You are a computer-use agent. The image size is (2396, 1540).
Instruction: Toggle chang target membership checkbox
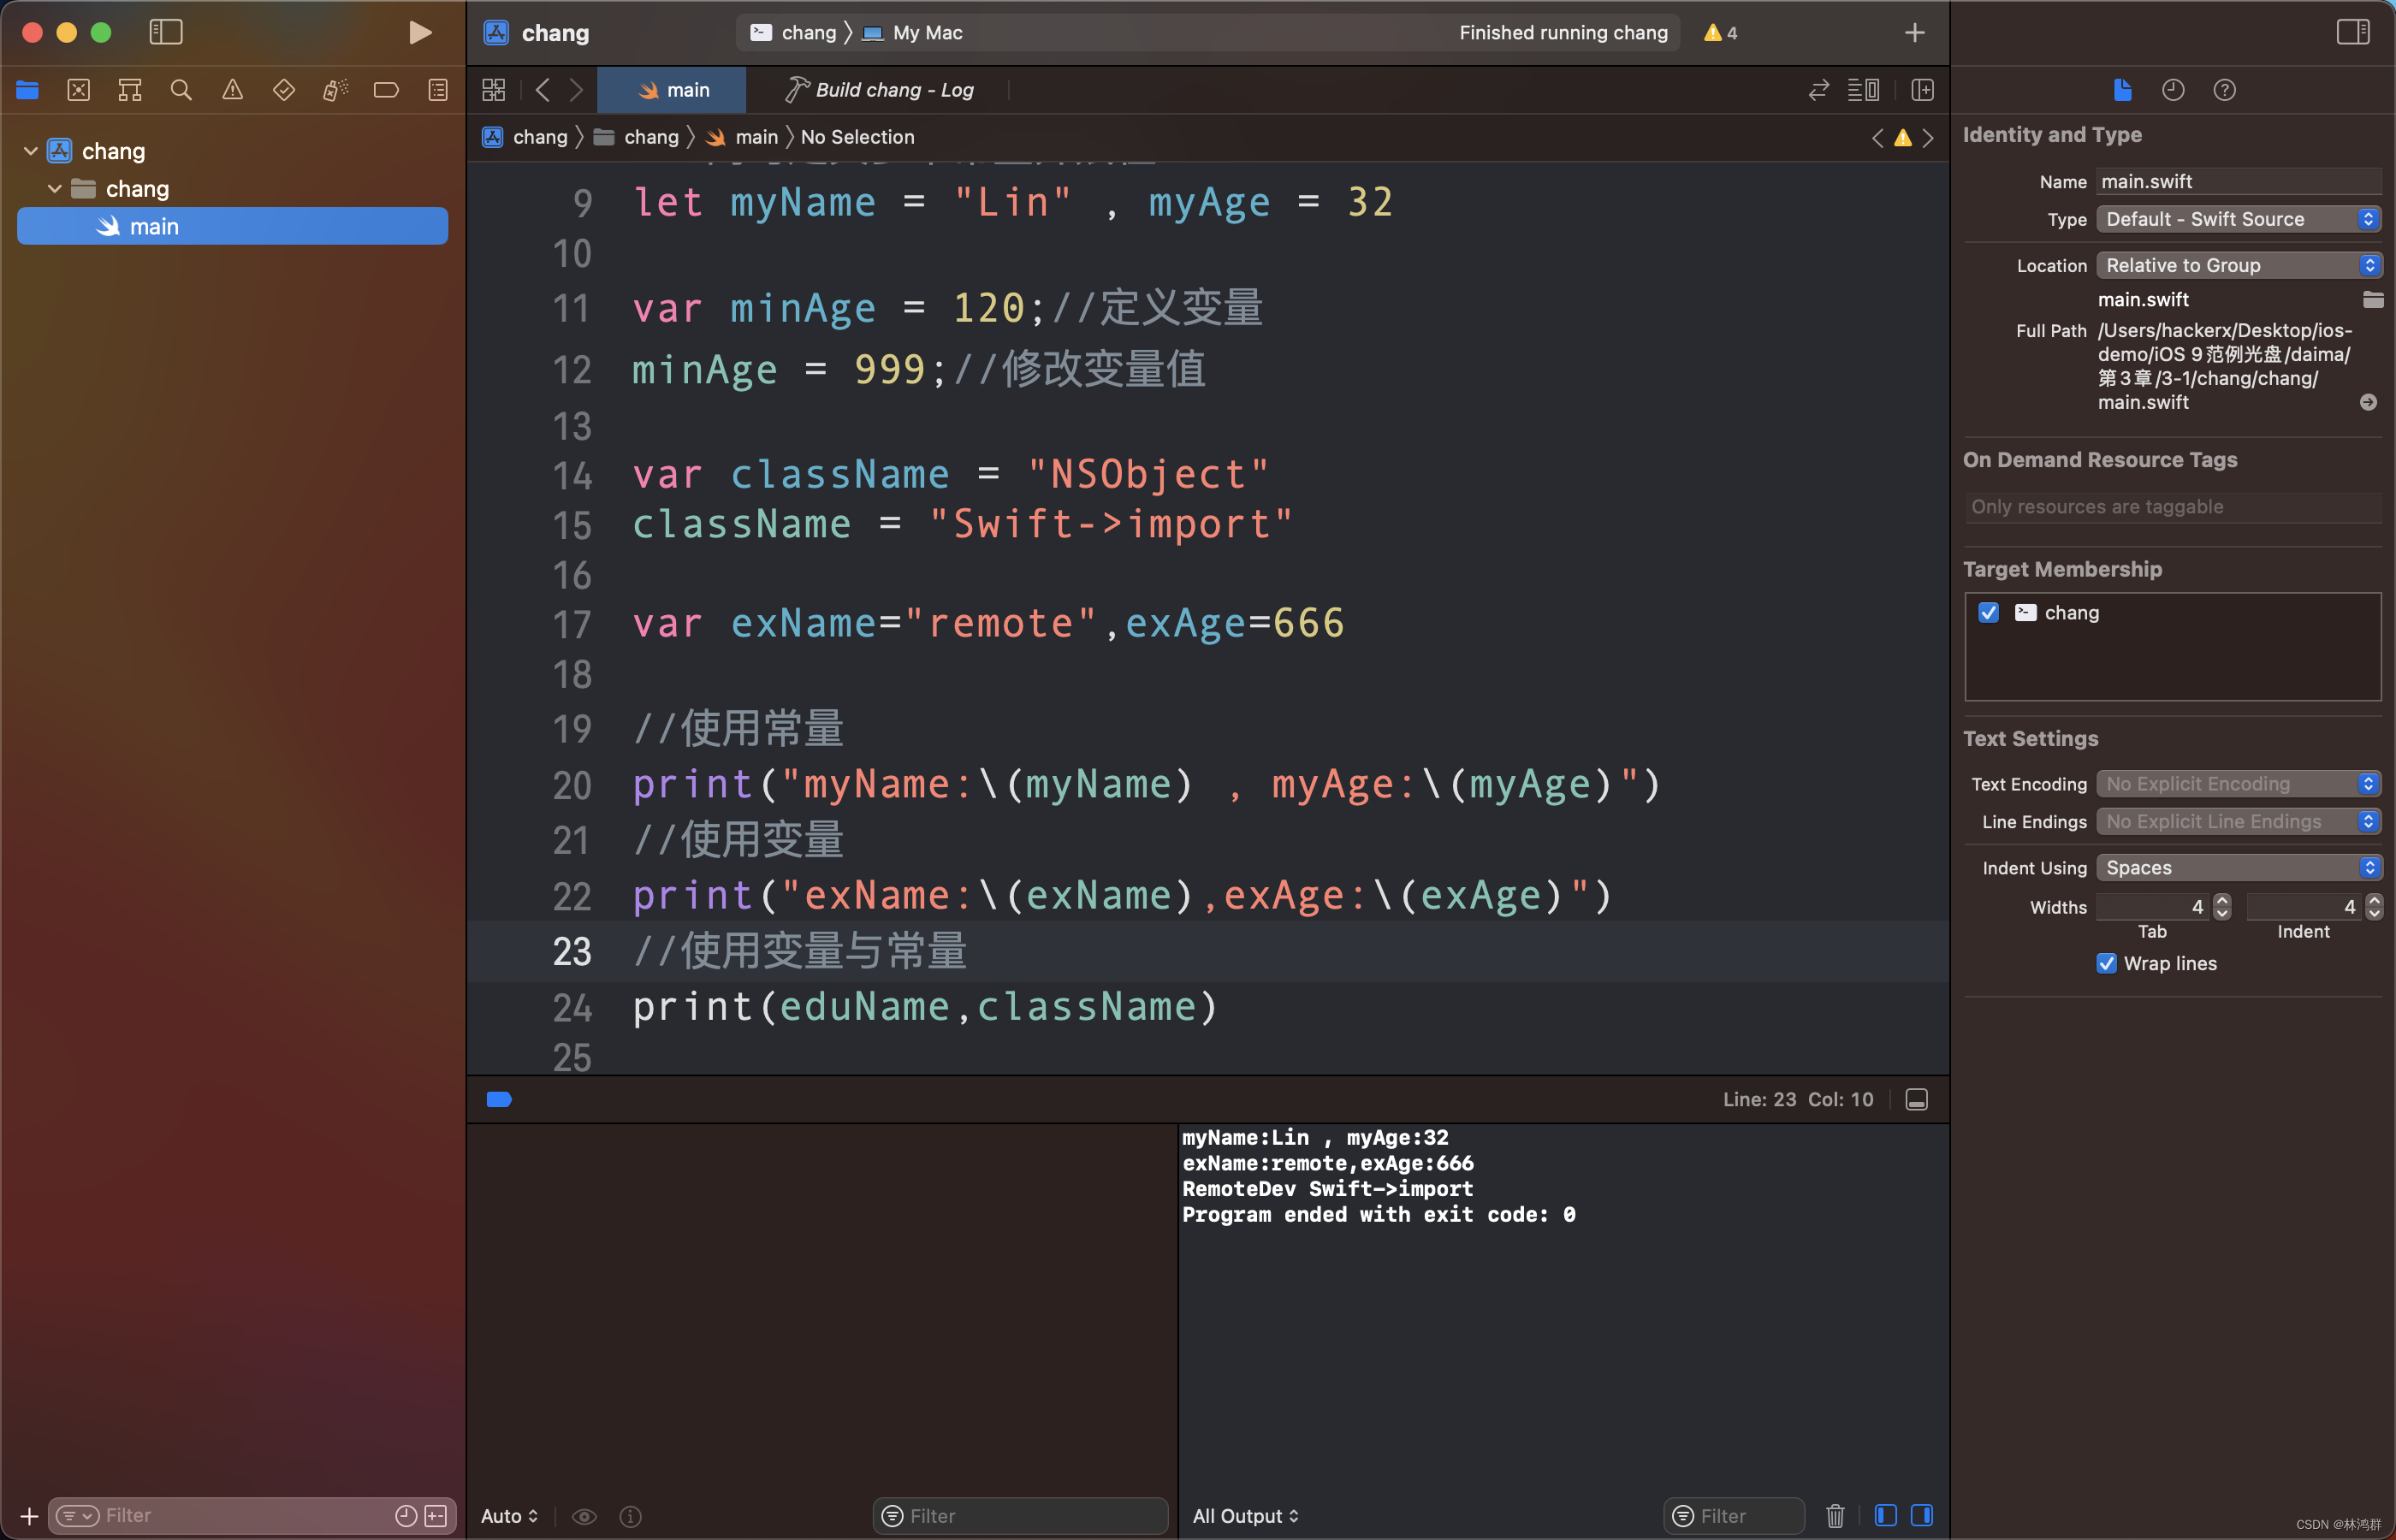click(x=1988, y=612)
